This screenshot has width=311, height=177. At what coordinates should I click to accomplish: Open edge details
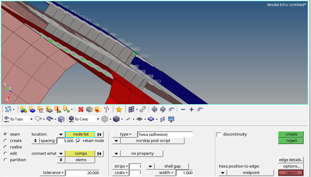coord(290,160)
